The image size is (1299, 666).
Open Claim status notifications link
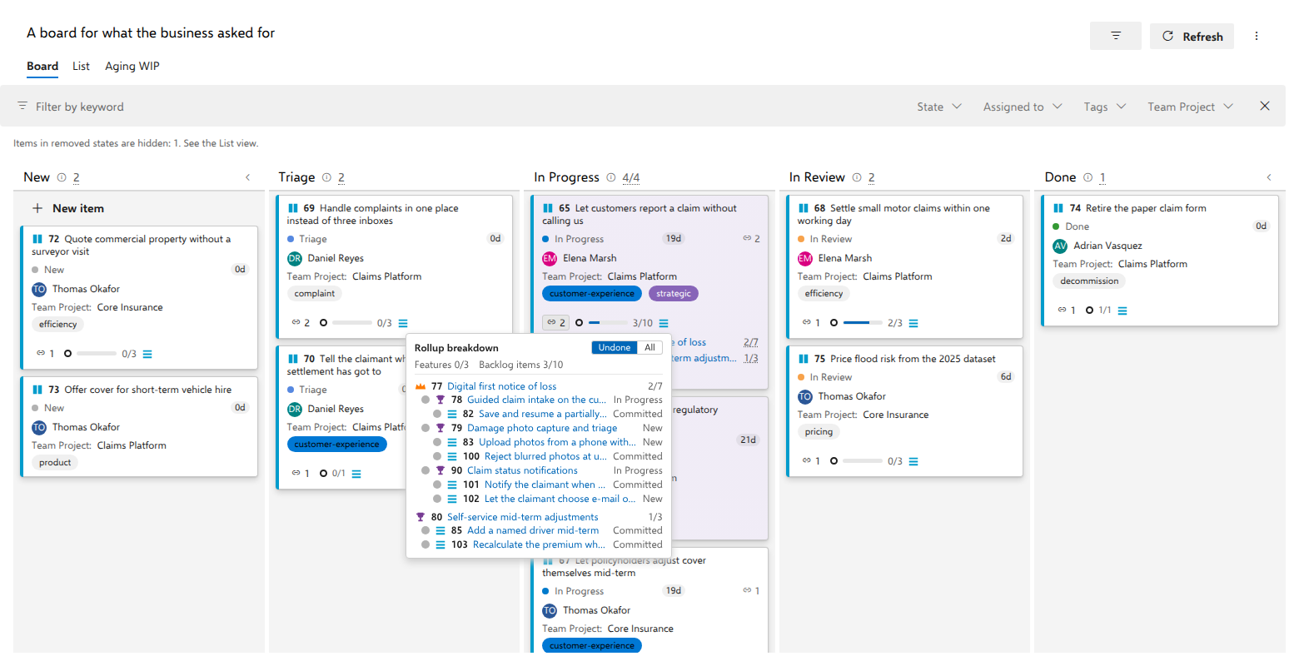coord(522,470)
